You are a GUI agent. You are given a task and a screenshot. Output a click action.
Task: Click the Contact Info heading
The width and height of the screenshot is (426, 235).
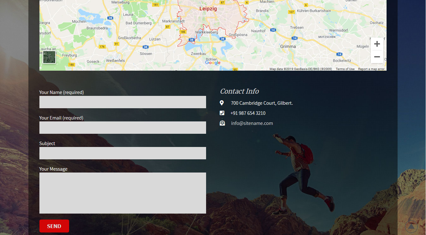tap(240, 91)
